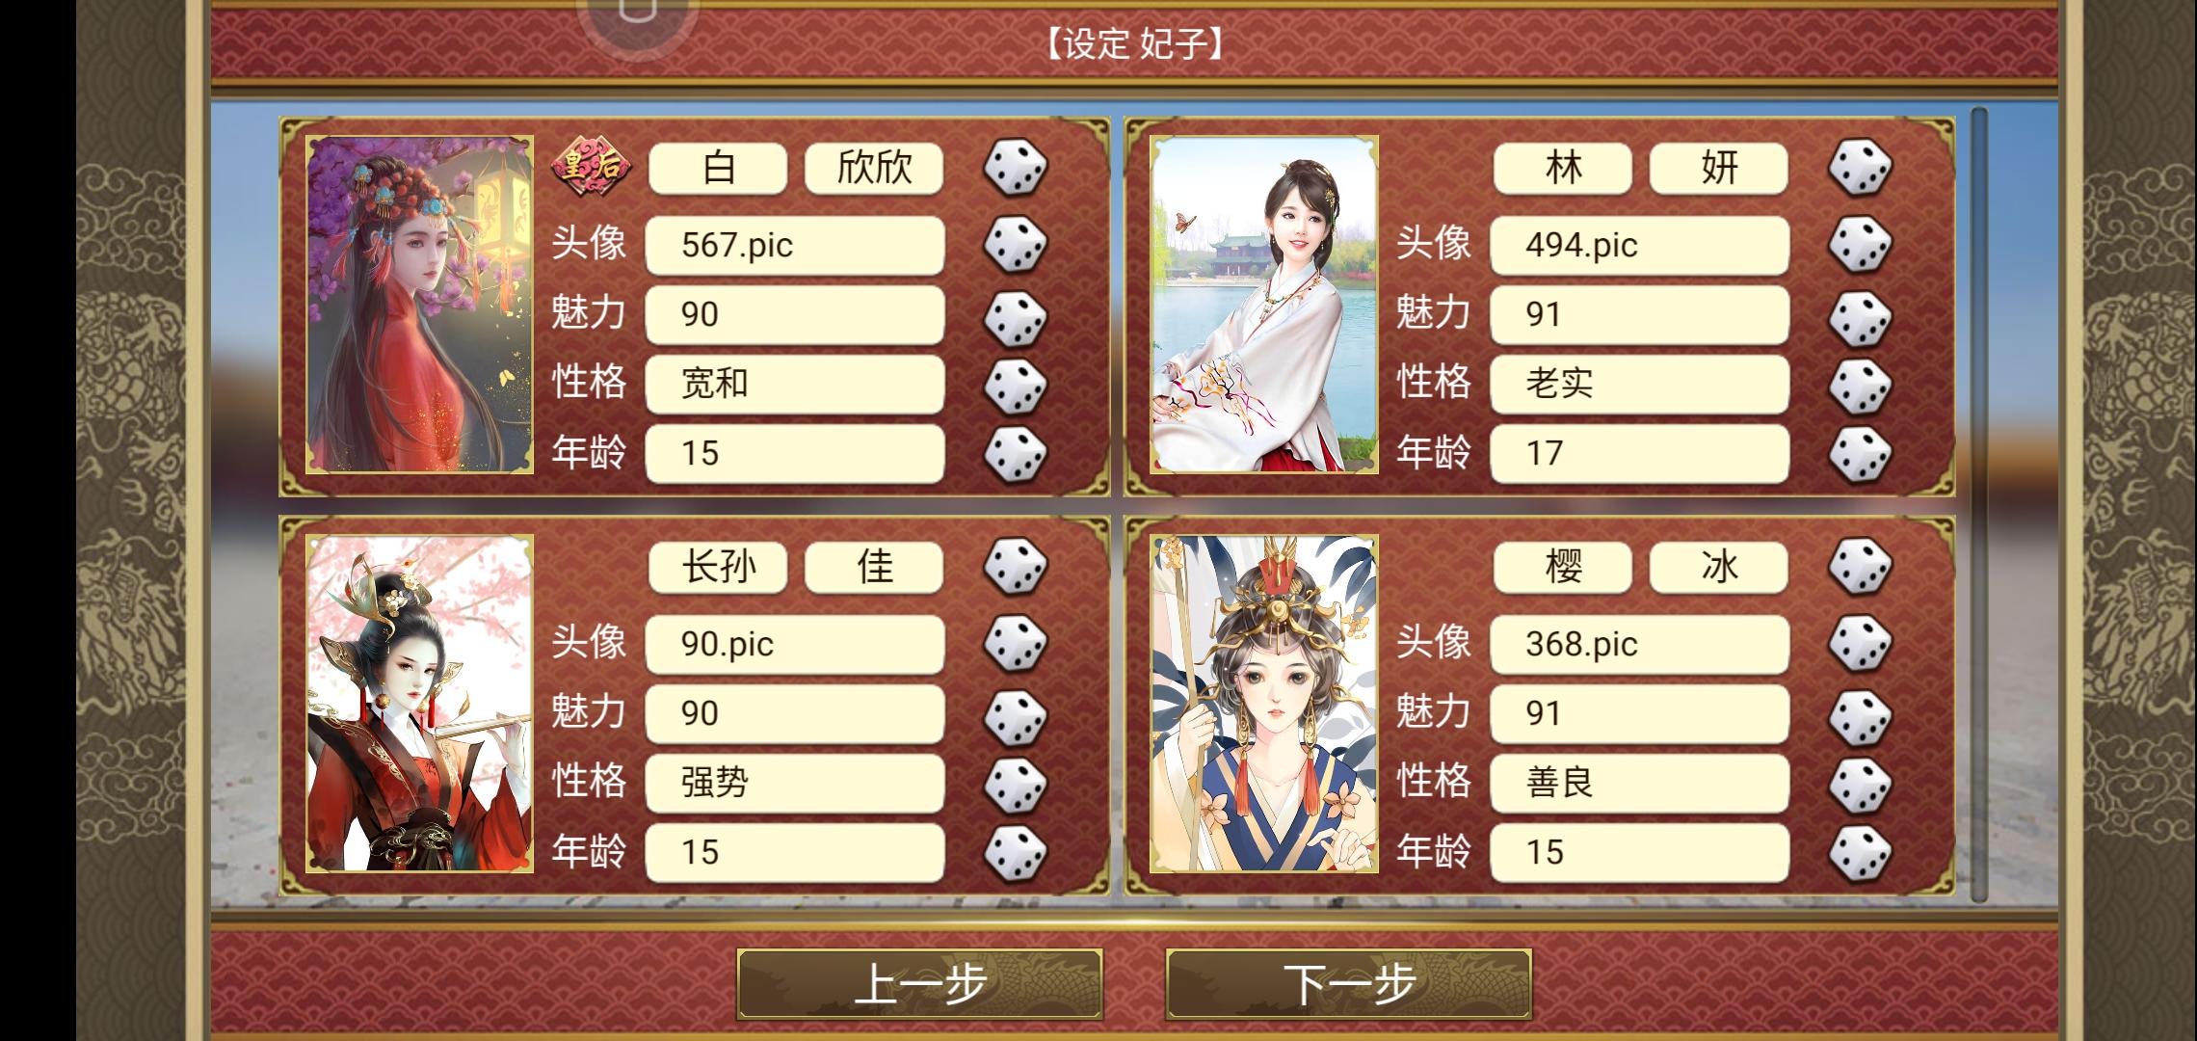The width and height of the screenshot is (2197, 1041).
Task: Go to next step with 下一步
Action: [x=1349, y=984]
